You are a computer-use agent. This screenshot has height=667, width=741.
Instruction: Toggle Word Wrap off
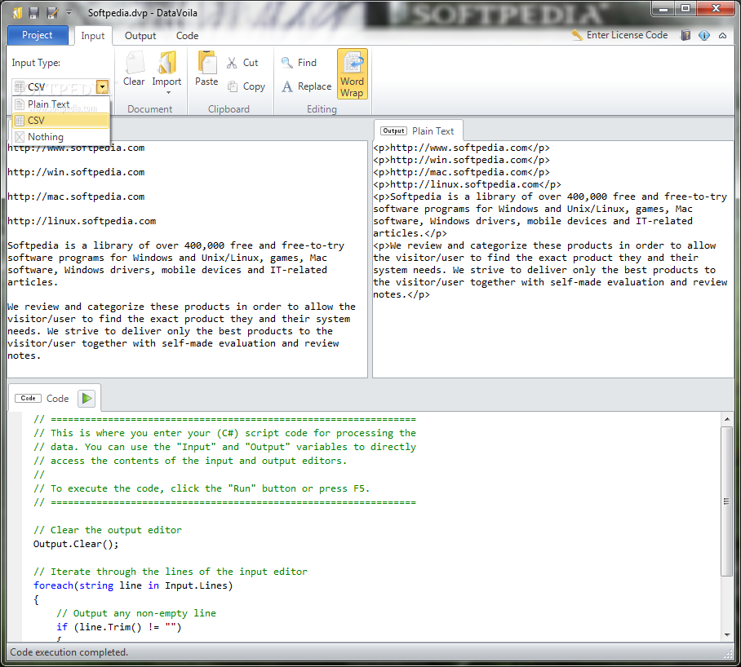click(x=352, y=74)
